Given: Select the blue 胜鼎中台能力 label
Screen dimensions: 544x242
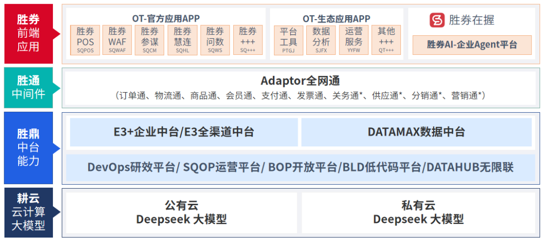Looking at the screenshot, I should [28, 148].
